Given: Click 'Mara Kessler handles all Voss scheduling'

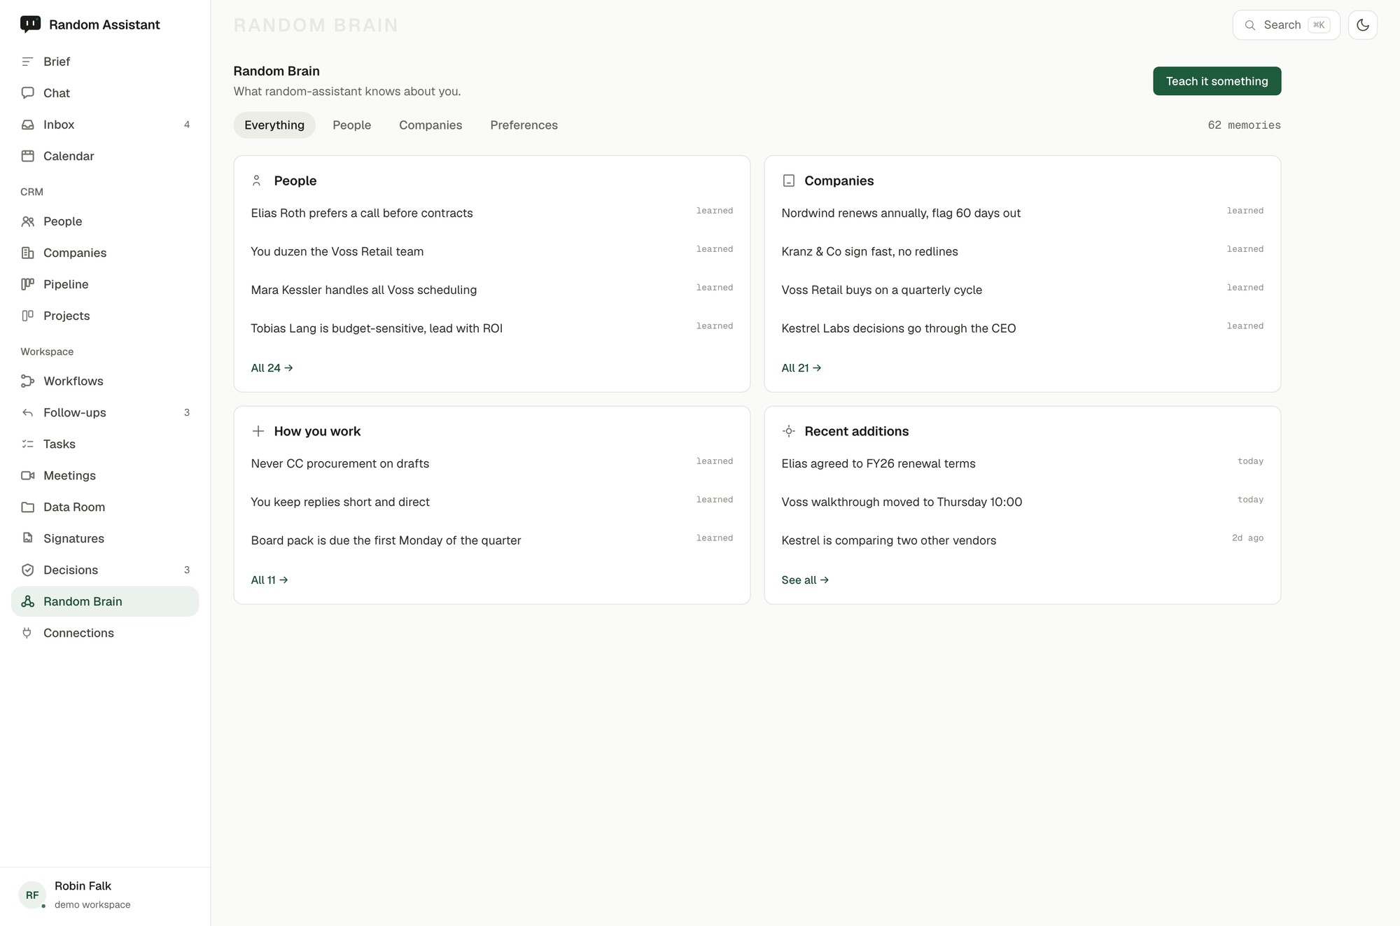Looking at the screenshot, I should [x=364, y=290].
